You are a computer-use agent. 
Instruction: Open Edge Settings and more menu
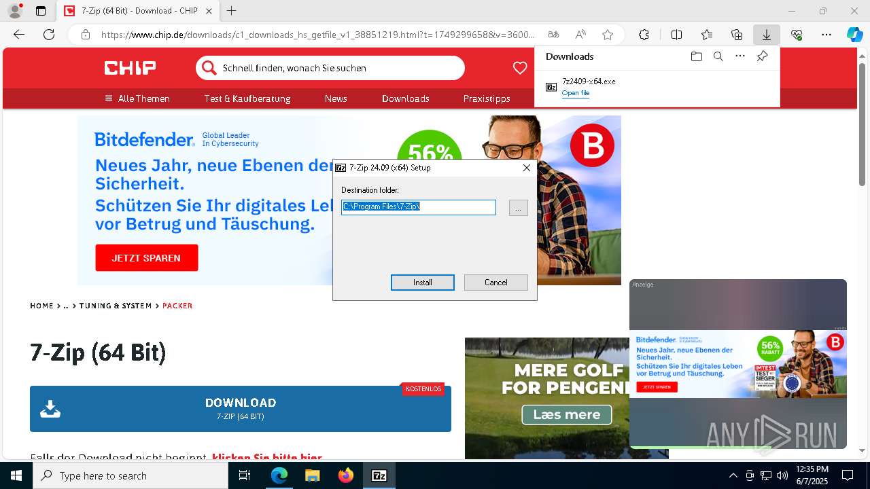coord(826,35)
